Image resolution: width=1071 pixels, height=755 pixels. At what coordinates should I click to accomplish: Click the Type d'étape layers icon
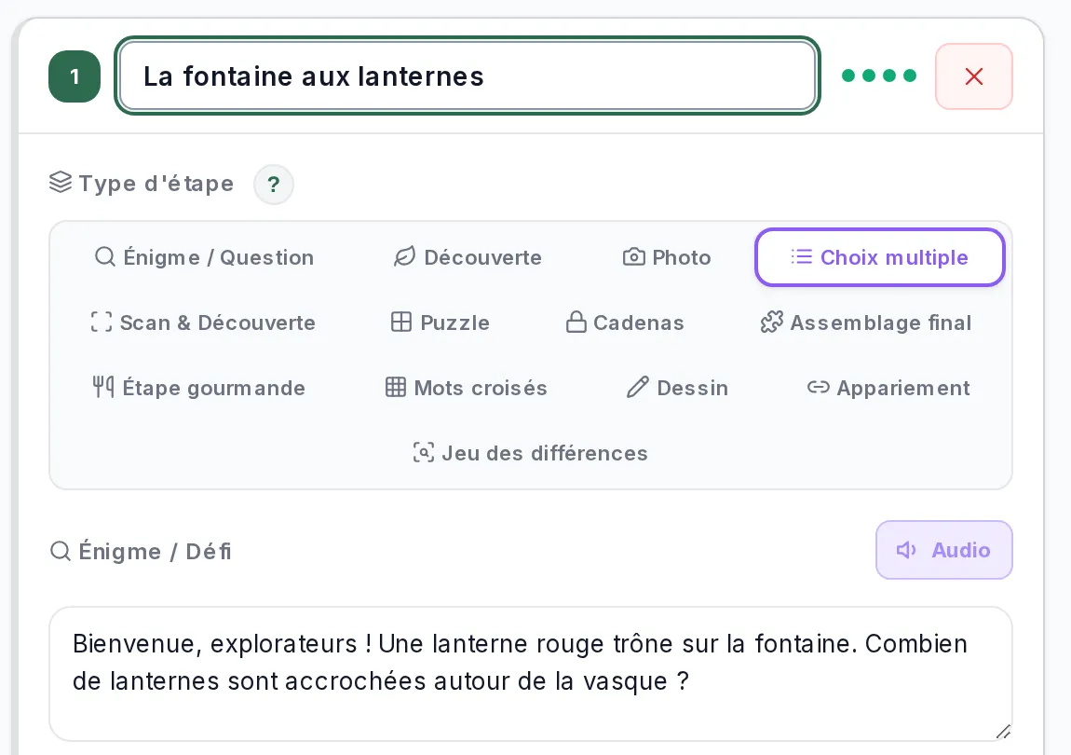coord(61,183)
